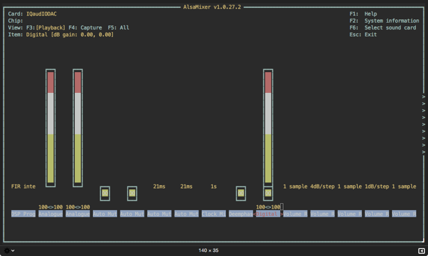Screen dimensions: 428x256
Task: Click the panel toggle icon at bottom right
Action: coord(421,251)
